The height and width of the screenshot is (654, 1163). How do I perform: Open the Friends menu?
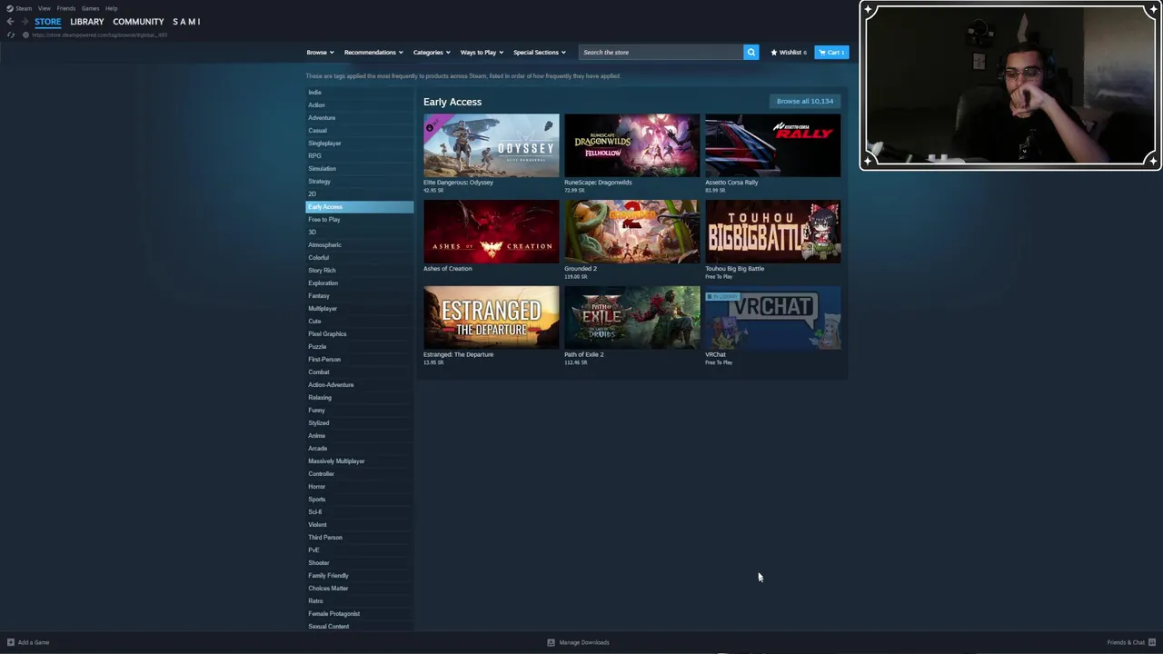click(66, 8)
